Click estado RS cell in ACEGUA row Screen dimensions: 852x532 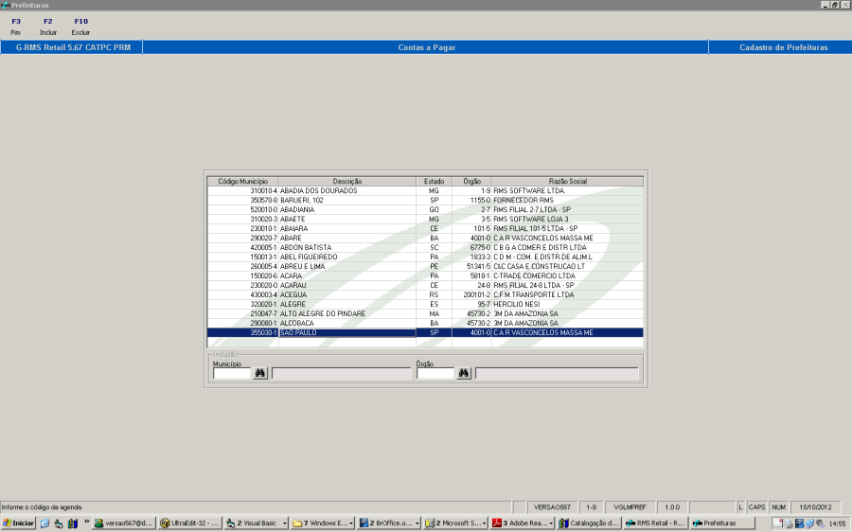435,294
